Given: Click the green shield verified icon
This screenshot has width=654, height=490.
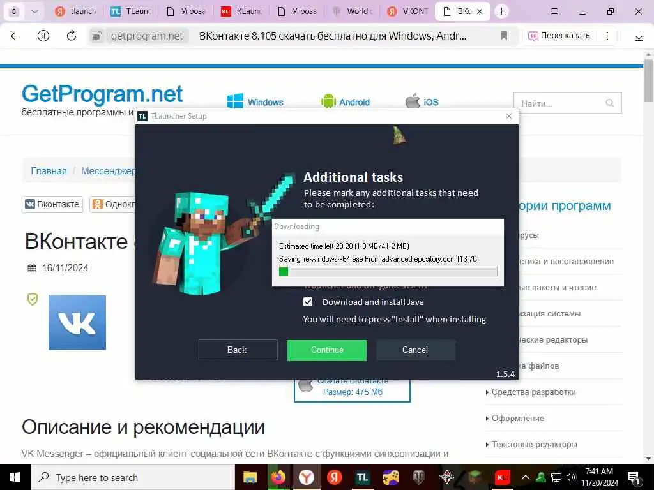Looking at the screenshot, I should coord(33,299).
